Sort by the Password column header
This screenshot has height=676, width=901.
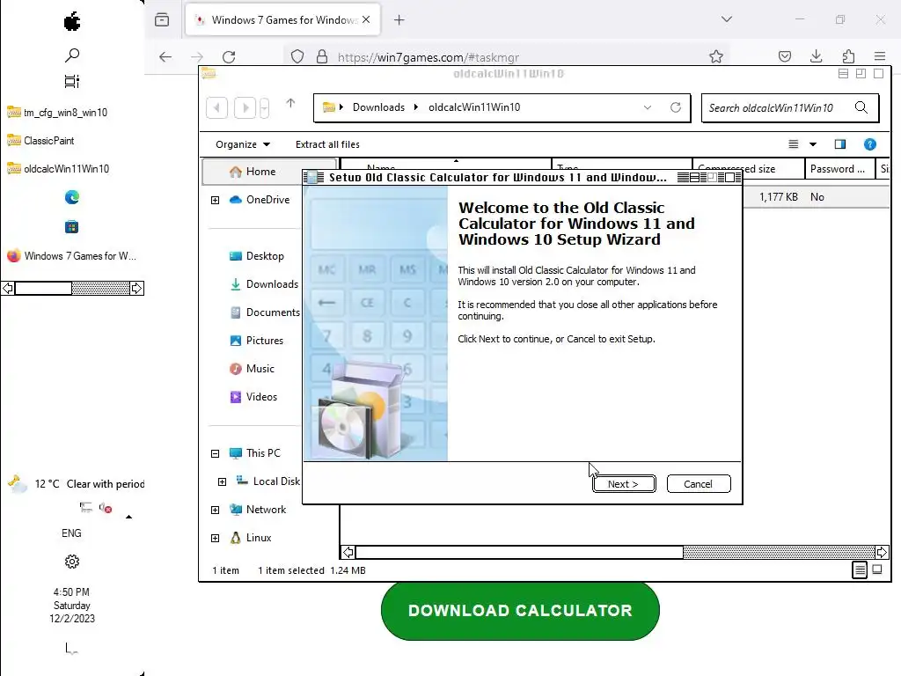(840, 169)
